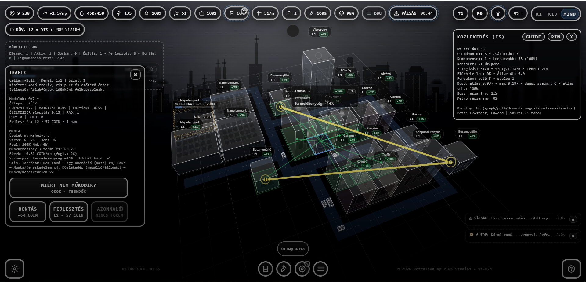The width and height of the screenshot is (586, 282).
Task: Open the help question mark button
Action: click(571, 269)
